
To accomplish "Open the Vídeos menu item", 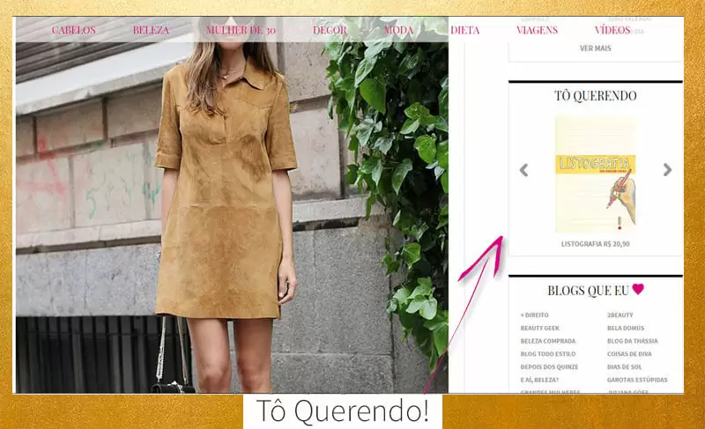I will tap(612, 30).
